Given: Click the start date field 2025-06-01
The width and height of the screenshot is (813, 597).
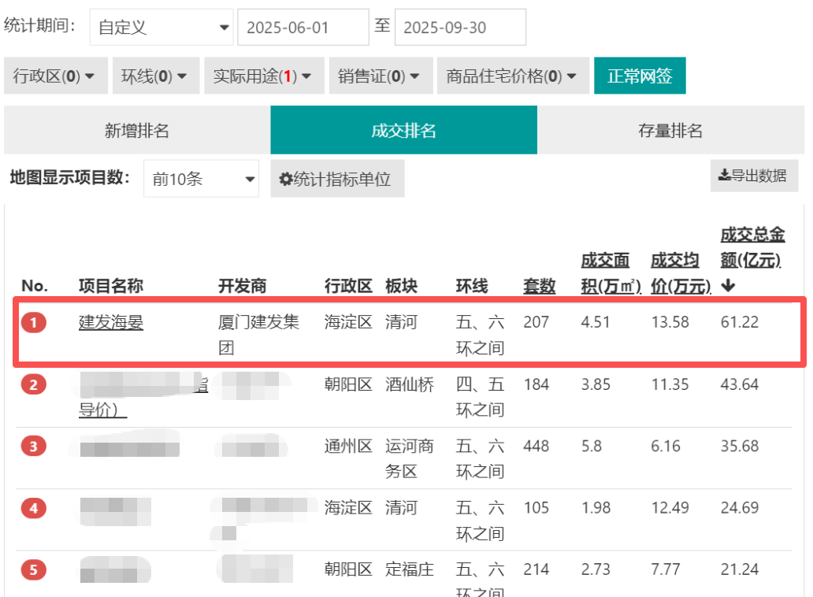Looking at the screenshot, I should pyautogui.click(x=303, y=28).
